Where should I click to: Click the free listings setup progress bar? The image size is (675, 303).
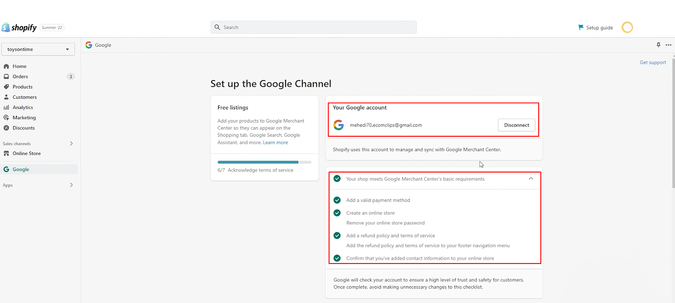coord(264,162)
